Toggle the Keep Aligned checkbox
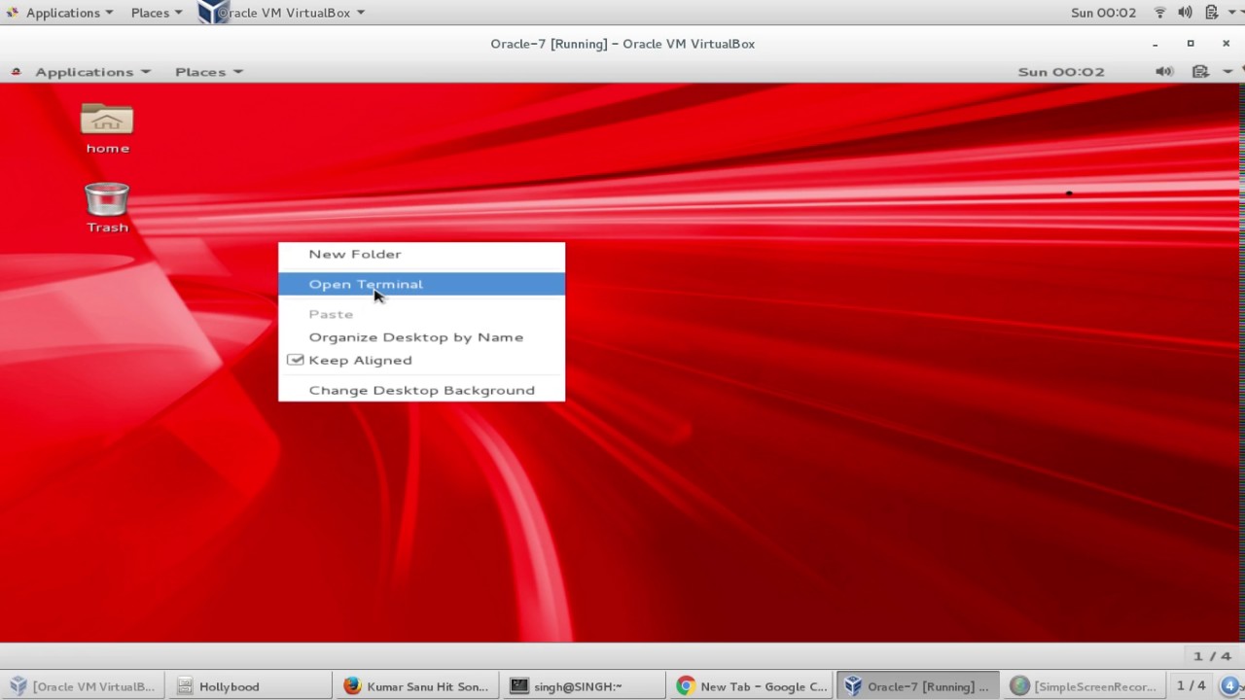 (x=296, y=360)
